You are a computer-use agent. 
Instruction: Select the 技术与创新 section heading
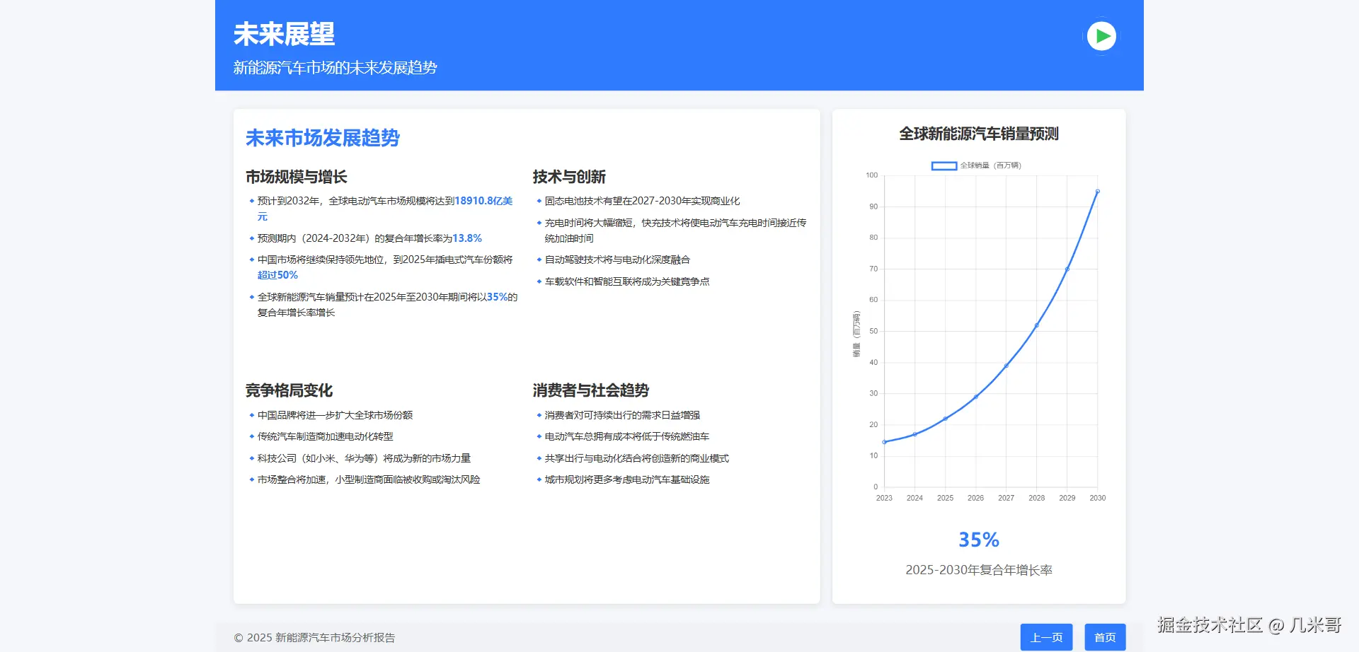coord(570,177)
